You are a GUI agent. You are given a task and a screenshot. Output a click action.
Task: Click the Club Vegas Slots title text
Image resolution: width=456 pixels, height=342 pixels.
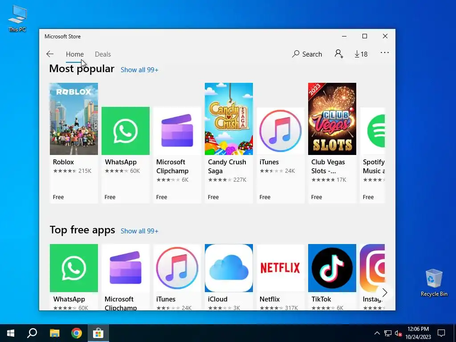click(x=328, y=167)
